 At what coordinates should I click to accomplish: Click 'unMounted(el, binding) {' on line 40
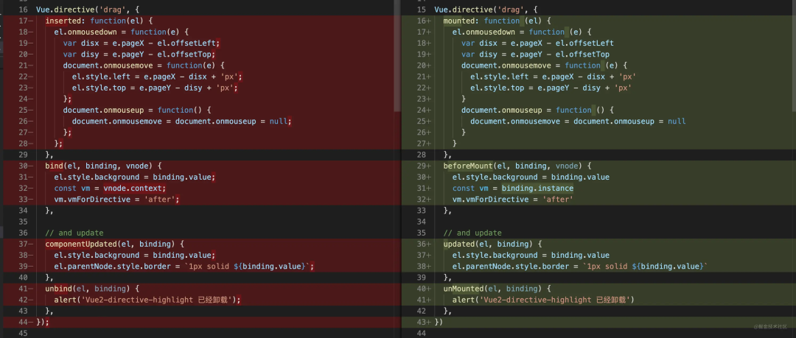coord(497,289)
